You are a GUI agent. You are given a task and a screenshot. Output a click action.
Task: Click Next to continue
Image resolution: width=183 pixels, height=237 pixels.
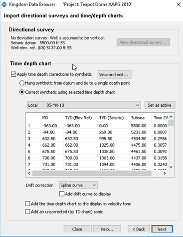click(x=162, y=229)
